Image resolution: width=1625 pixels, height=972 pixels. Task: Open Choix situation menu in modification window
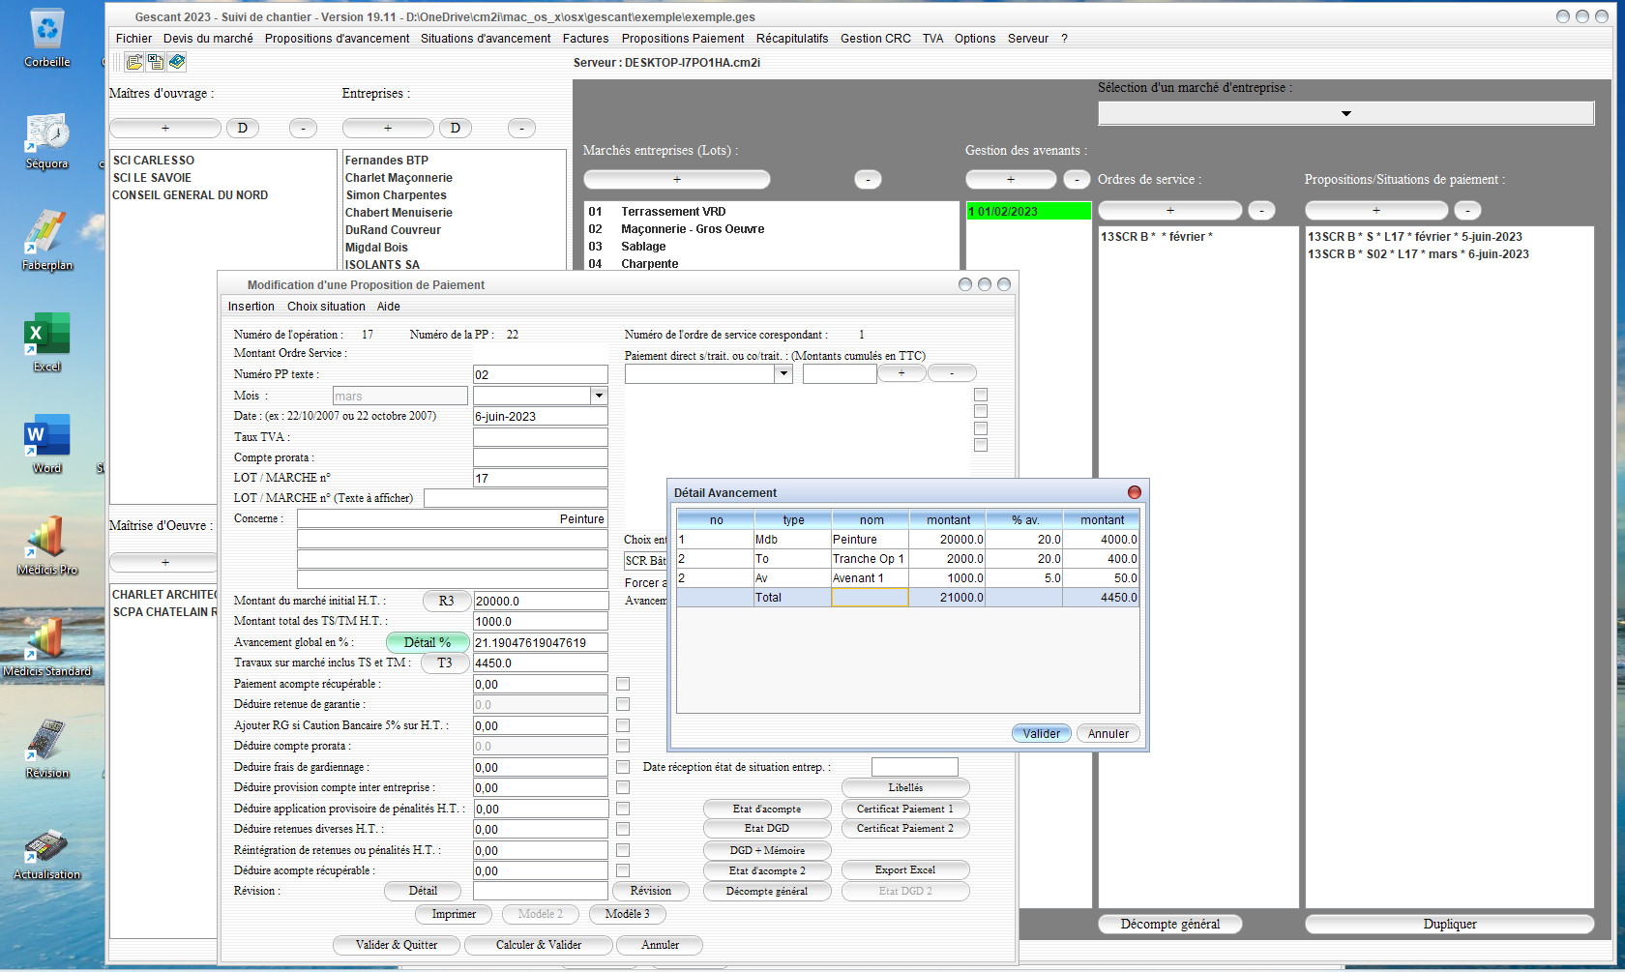point(326,307)
